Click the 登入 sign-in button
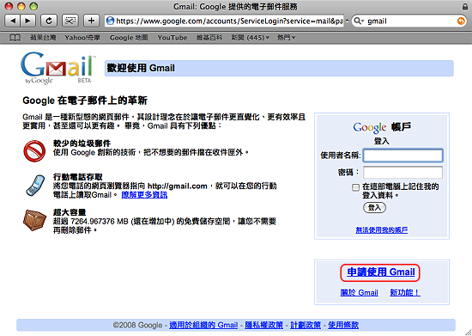 pyautogui.click(x=374, y=208)
